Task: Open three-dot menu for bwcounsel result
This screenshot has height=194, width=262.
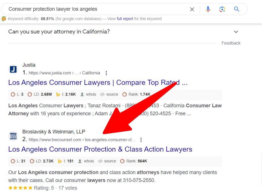Action: pyautogui.click(x=141, y=140)
